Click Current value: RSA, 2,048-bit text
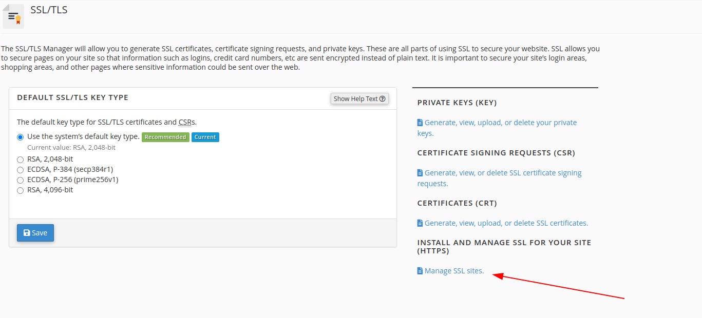The image size is (702, 318). coord(71,147)
